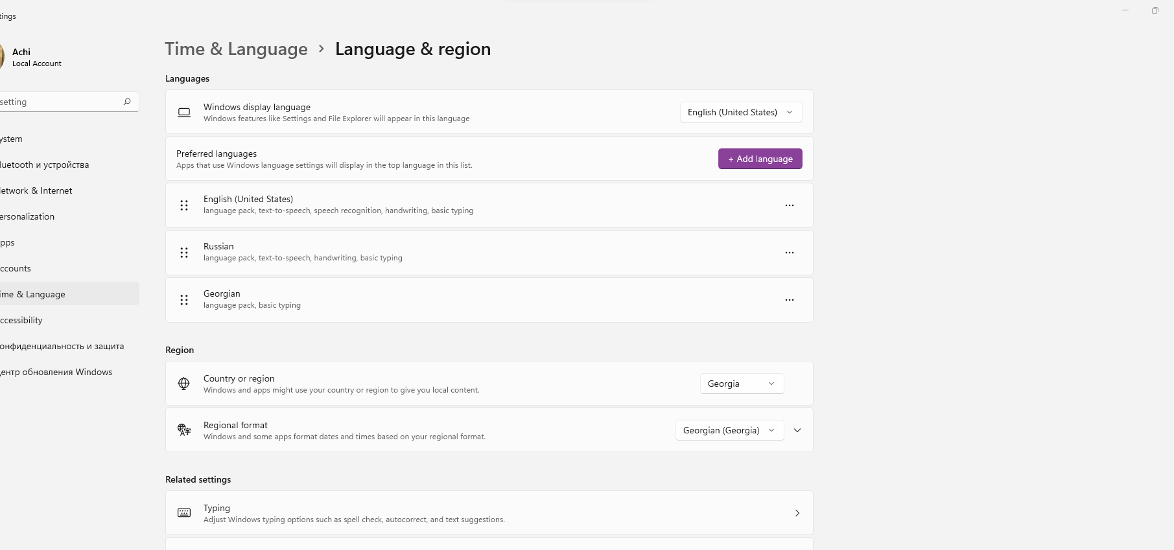Screen dimensions: 1174x550
Task: Expand the Regional format section chevron
Action: (x=797, y=430)
